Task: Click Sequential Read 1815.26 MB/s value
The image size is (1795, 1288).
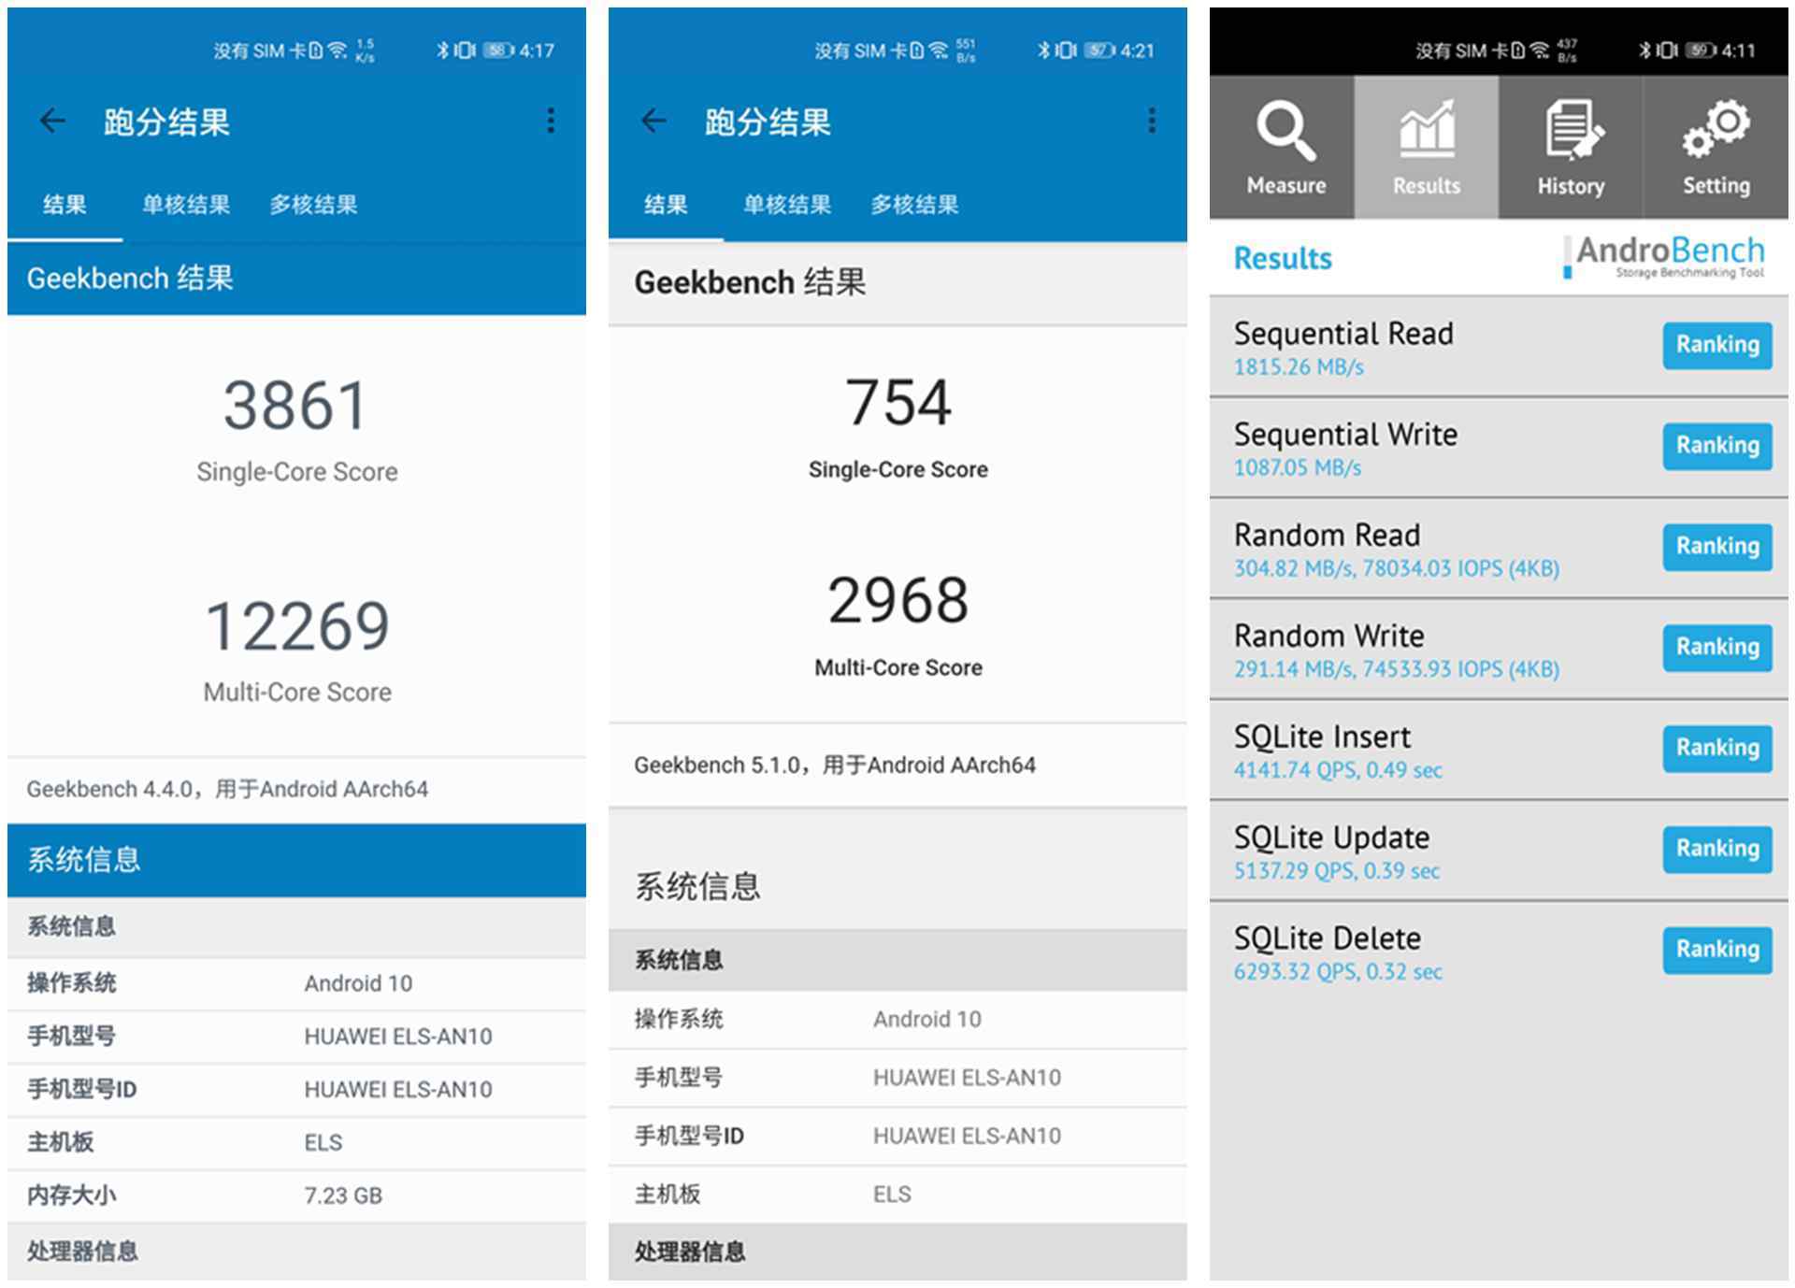Action: pos(1299,367)
